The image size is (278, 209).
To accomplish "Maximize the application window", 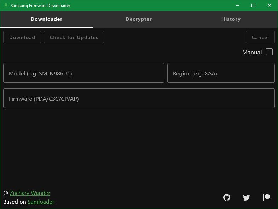I will point(253,5).
